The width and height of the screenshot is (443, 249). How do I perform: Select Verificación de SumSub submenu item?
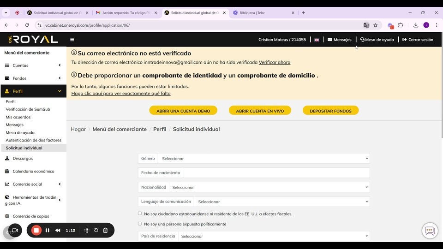(28, 109)
